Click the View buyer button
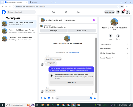This screenshot has height=107, width=133. [x=54, y=30]
